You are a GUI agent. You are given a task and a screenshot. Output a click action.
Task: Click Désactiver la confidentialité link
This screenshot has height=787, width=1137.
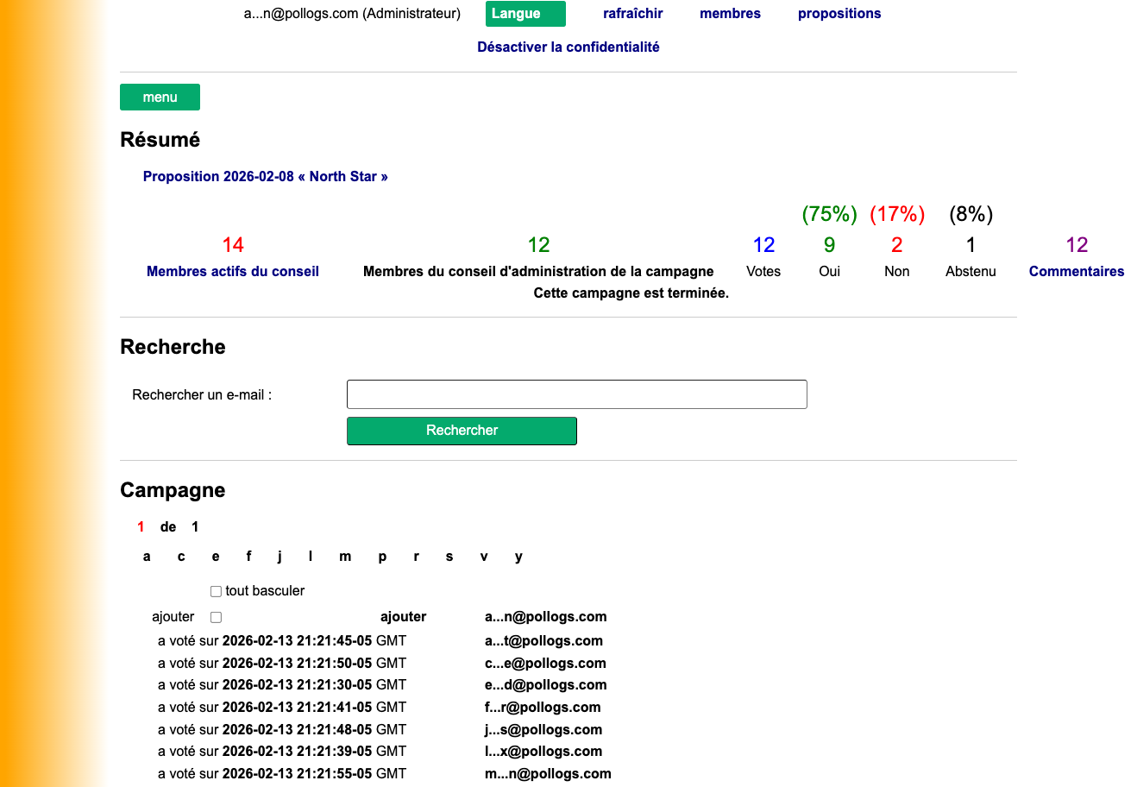coord(568,47)
